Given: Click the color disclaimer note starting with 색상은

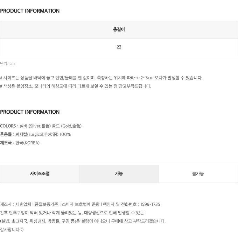Looking at the screenshot, I should tap(76, 86).
